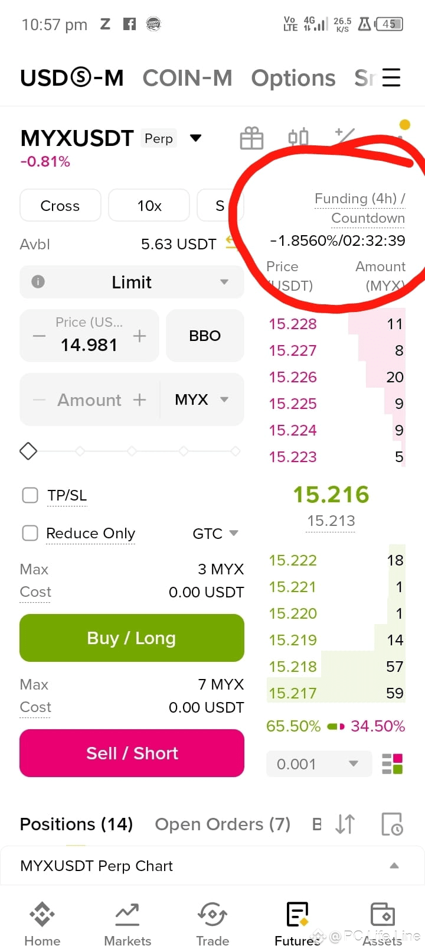Go to the Markets bottom tab
Screen dimensions: 425x952
(127, 924)
